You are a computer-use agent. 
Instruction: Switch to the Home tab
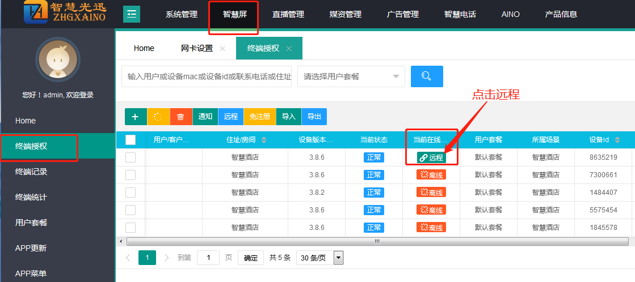(144, 48)
